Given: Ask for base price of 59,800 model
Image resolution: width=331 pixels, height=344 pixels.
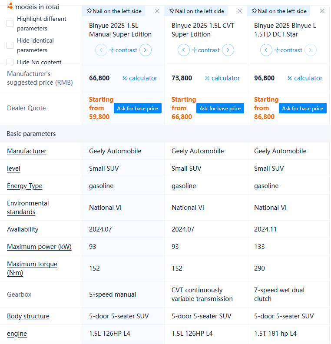Looking at the screenshot, I should click(x=138, y=108).
